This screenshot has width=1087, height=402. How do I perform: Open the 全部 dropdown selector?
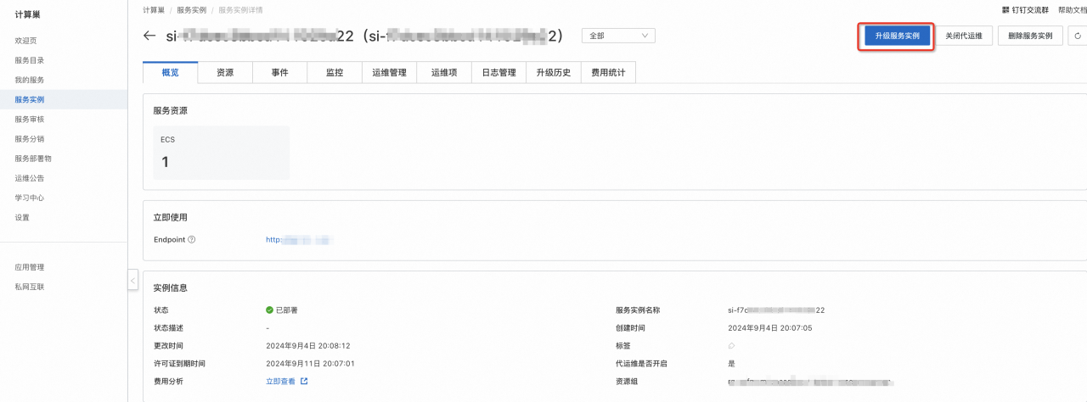(x=618, y=36)
